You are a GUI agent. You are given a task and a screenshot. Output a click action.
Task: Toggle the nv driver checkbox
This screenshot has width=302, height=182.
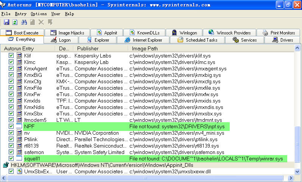pos(11,133)
